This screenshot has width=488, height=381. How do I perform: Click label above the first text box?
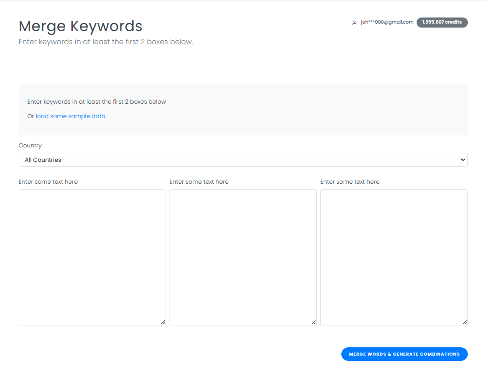tap(48, 182)
